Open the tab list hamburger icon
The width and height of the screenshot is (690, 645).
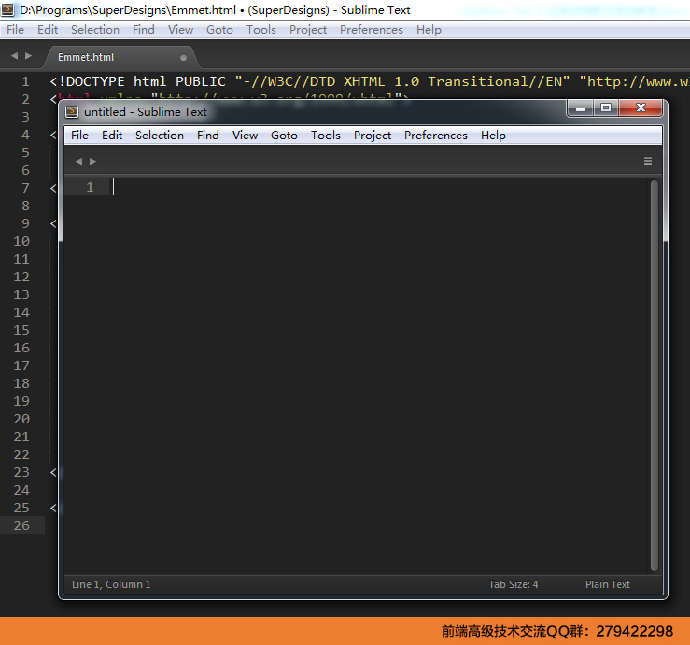click(648, 161)
